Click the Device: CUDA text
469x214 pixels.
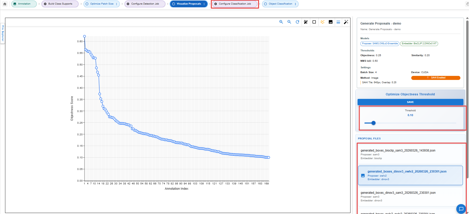[420, 72]
